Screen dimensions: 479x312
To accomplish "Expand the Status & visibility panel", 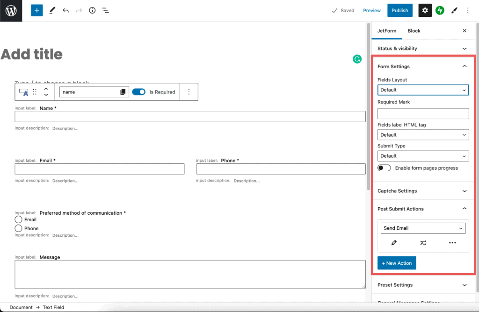I will (x=423, y=48).
